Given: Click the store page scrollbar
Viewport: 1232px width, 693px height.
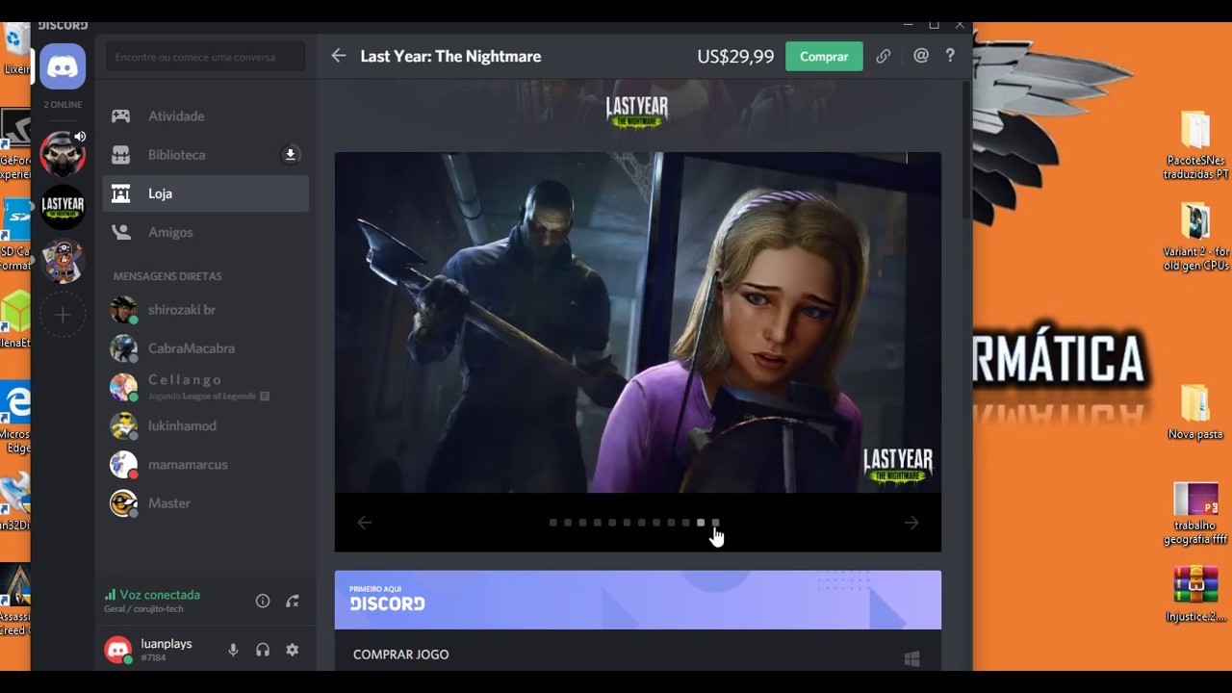Looking at the screenshot, I should [965, 152].
